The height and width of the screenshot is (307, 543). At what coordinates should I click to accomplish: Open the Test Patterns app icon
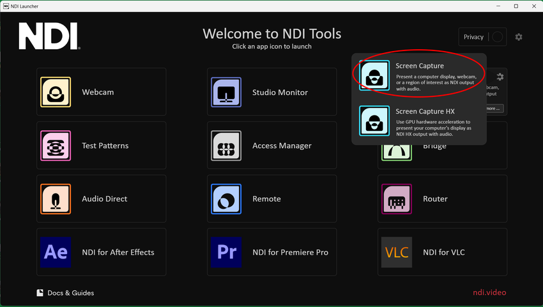coord(56,146)
